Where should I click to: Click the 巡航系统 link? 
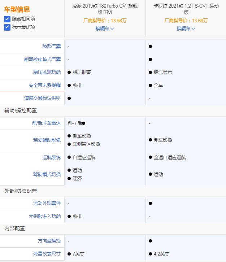[x=51, y=157]
